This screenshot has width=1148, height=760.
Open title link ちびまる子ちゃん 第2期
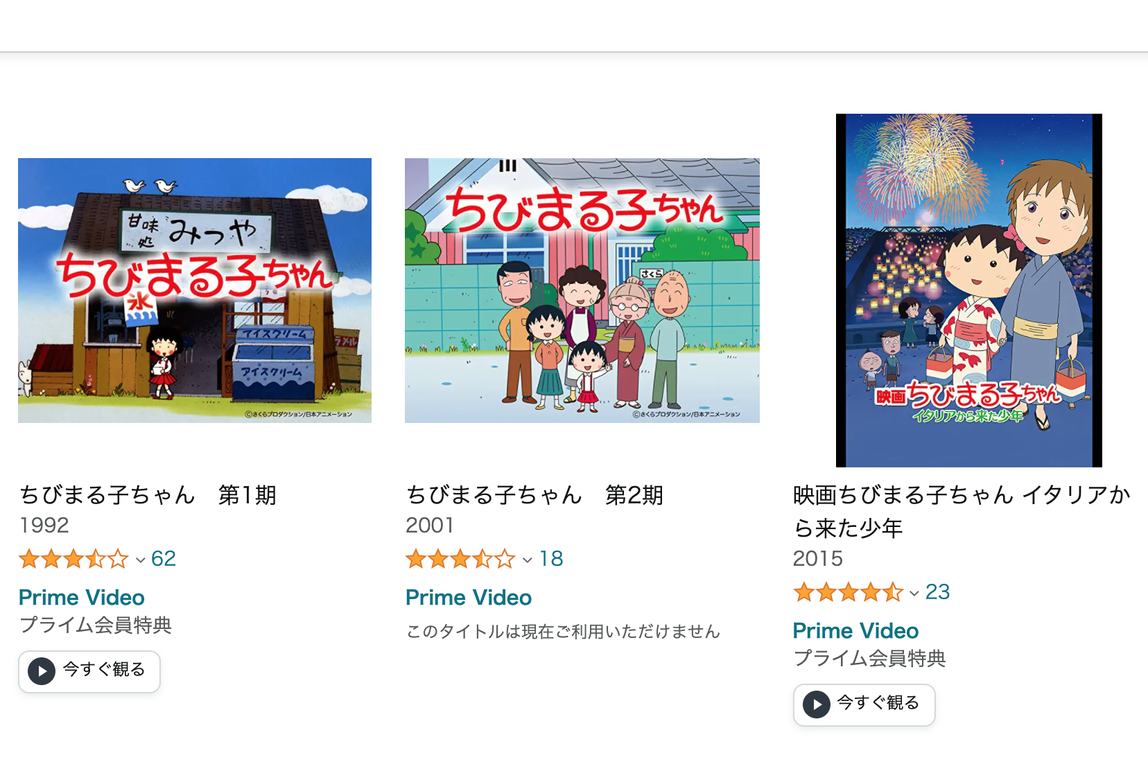click(535, 495)
